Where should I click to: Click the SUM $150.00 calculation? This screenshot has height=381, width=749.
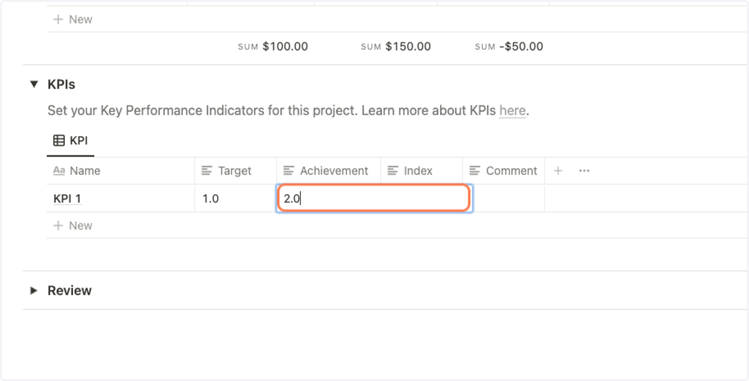click(x=396, y=47)
